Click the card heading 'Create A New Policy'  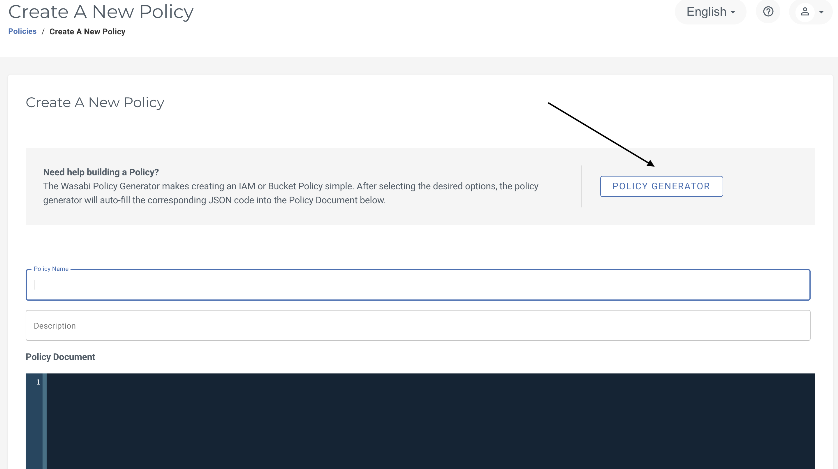pyautogui.click(x=95, y=103)
